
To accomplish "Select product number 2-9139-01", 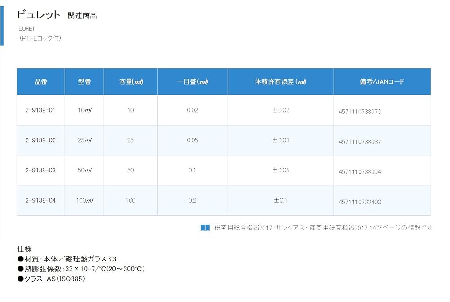I will (40, 110).
